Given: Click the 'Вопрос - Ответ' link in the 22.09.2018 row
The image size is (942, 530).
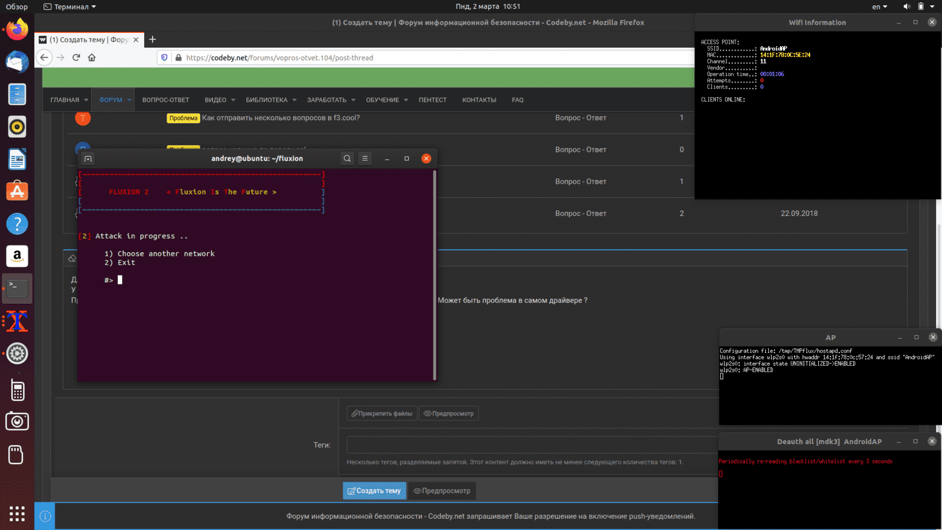Looking at the screenshot, I should pyautogui.click(x=581, y=213).
